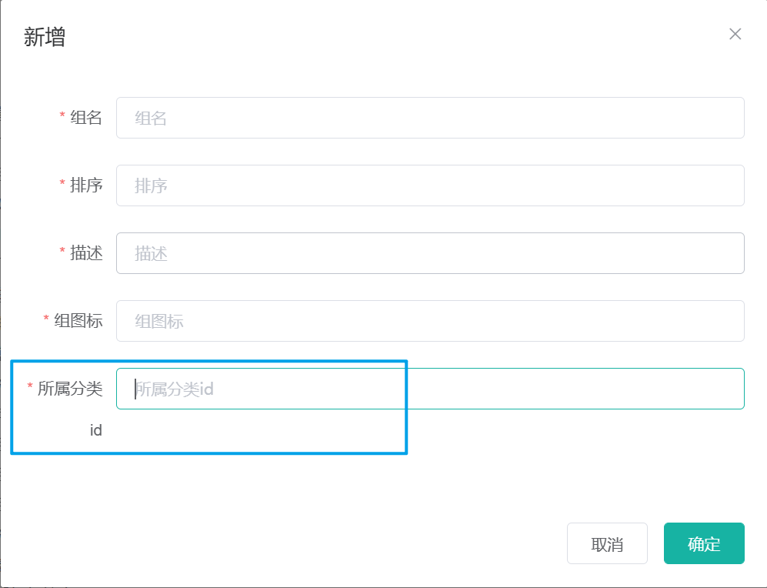
Task: Click the 组图标 label
Action: point(78,321)
